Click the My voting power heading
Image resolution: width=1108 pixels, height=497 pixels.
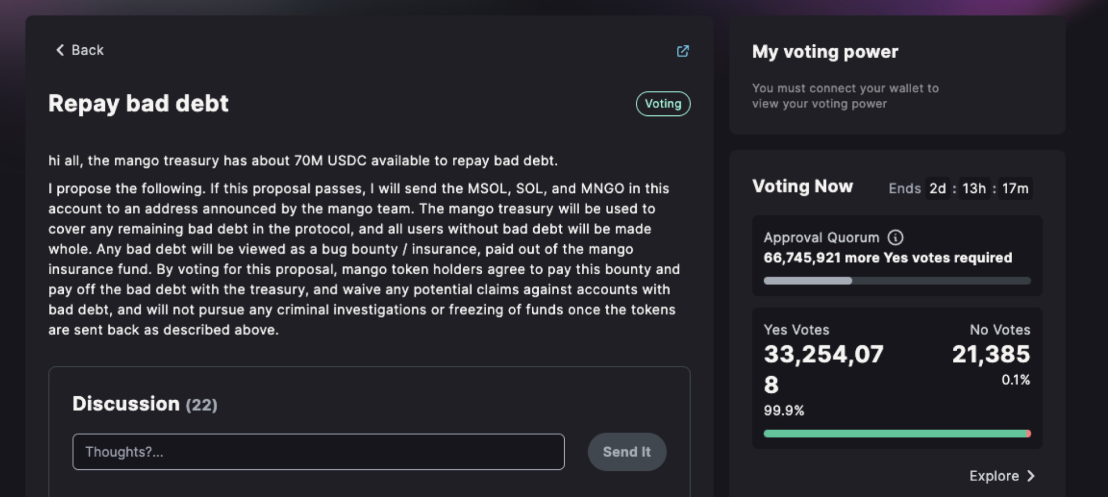[825, 52]
